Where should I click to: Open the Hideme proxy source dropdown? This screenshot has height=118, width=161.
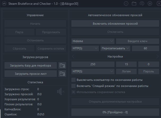93,41
